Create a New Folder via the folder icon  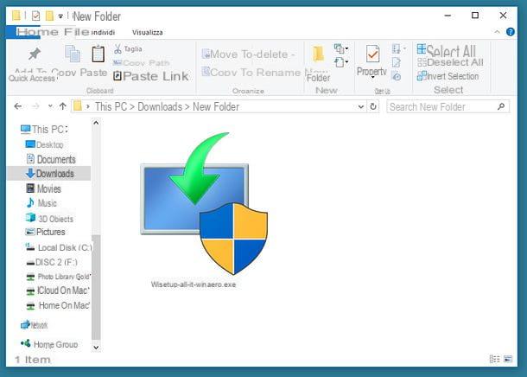click(x=318, y=54)
